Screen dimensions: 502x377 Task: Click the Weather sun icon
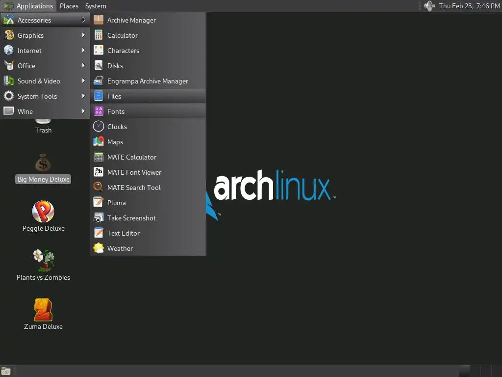[99, 248]
